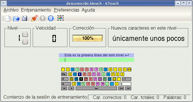Viewport: 193px width, 102px height.
Task: Open the Ayuda menu
Action: pos(88,10)
